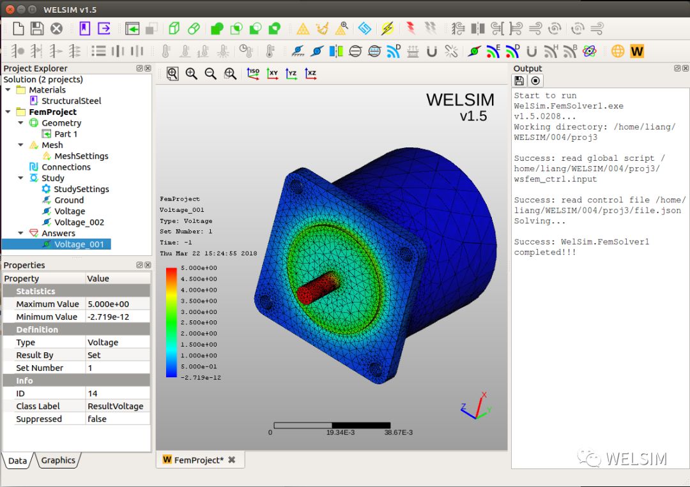Close the Project Explorer panel
690x487 pixels.
click(x=148, y=68)
